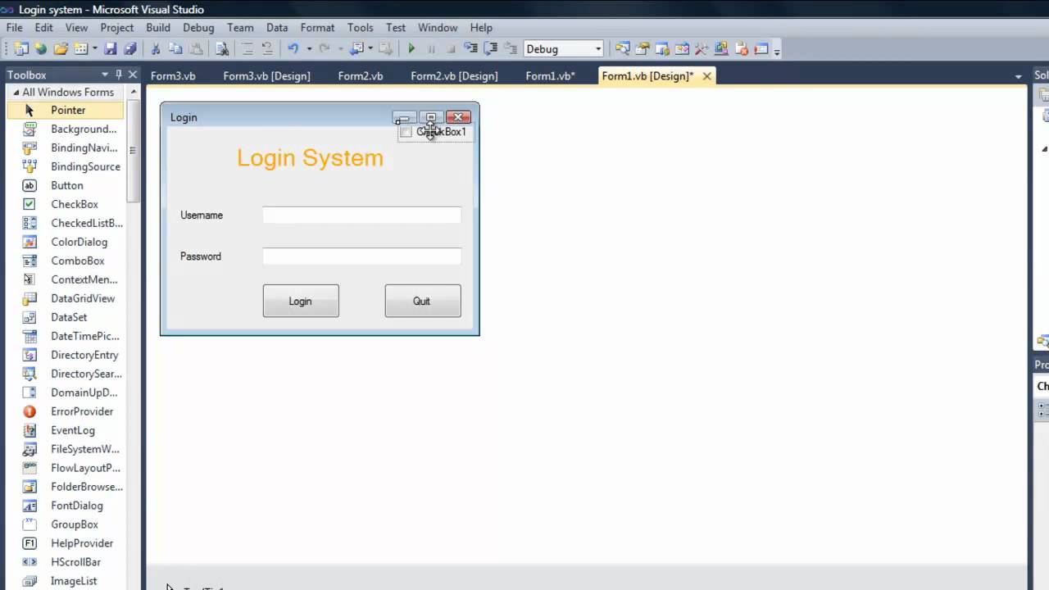Switch to the Form2.vb [Design] tab
1049x590 pixels.
[454, 76]
